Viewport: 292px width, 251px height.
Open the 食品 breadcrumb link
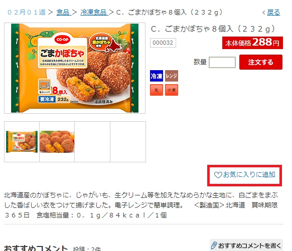click(x=63, y=12)
